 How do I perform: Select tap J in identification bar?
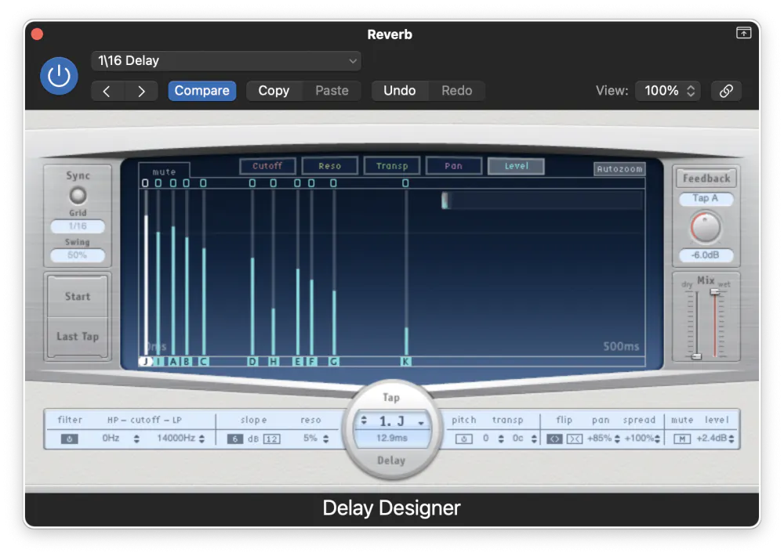click(146, 362)
